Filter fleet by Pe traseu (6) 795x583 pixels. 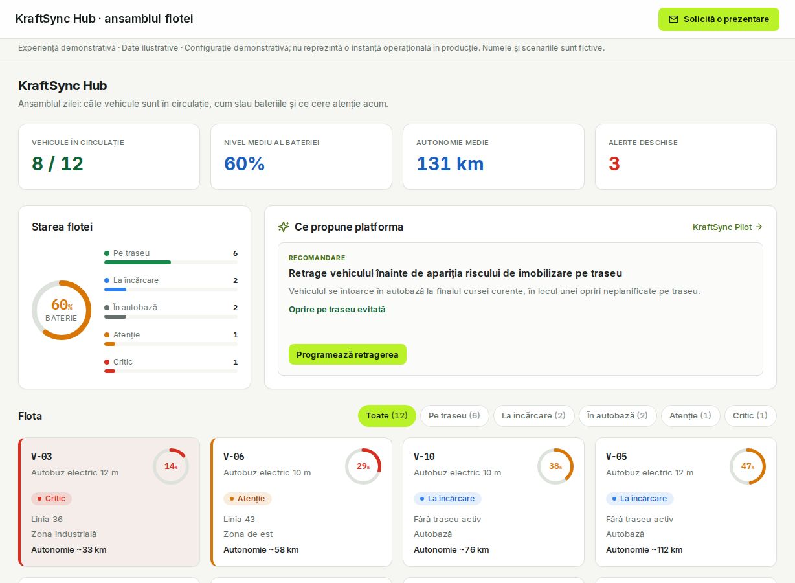[454, 416]
